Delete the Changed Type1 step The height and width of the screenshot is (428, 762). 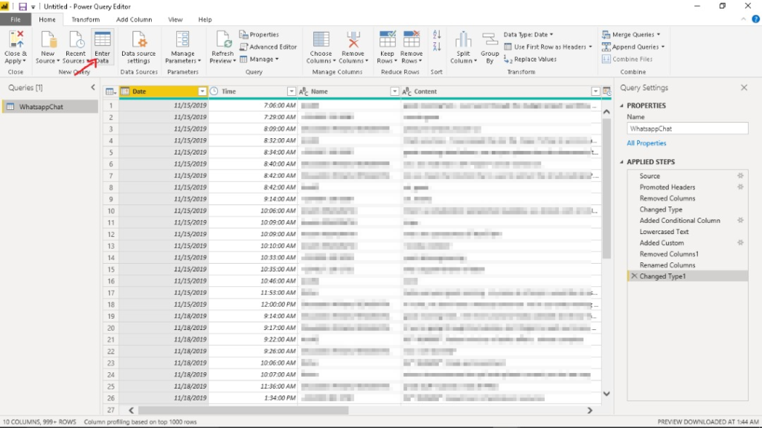point(634,276)
